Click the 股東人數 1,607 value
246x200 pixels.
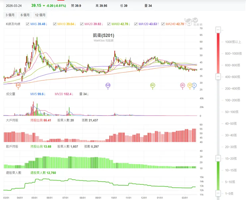pyautogui.click(x=67, y=146)
